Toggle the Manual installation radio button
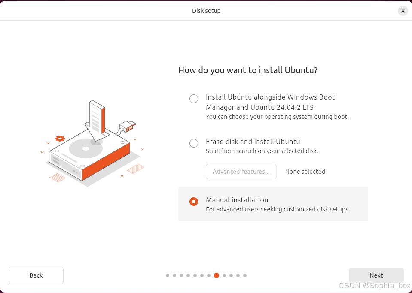 coord(194,202)
